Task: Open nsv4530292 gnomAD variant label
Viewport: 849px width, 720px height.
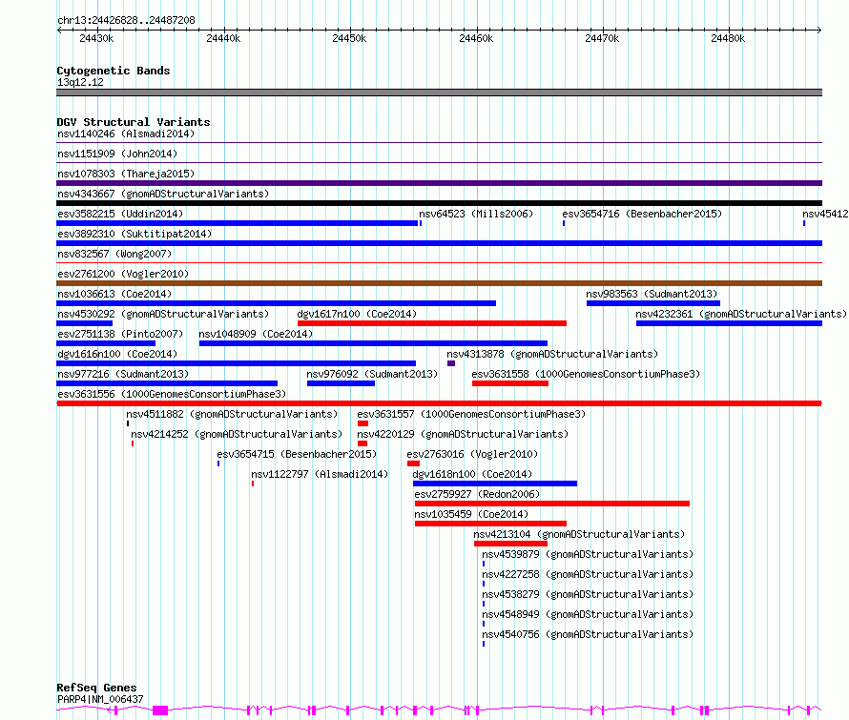Action: point(163,314)
